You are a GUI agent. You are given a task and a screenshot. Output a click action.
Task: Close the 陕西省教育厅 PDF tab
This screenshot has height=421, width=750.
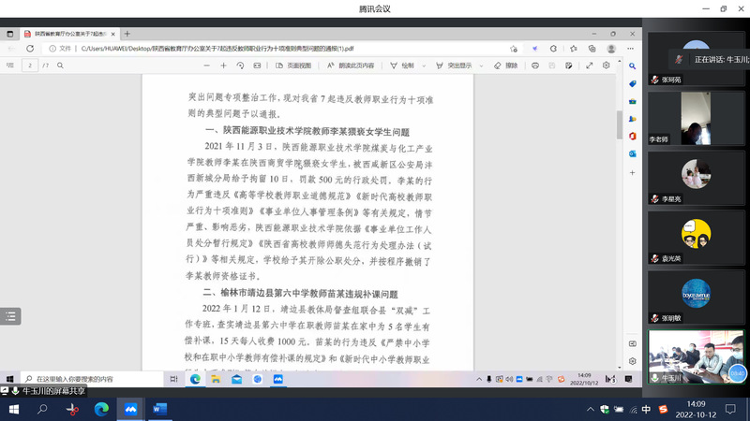112,34
